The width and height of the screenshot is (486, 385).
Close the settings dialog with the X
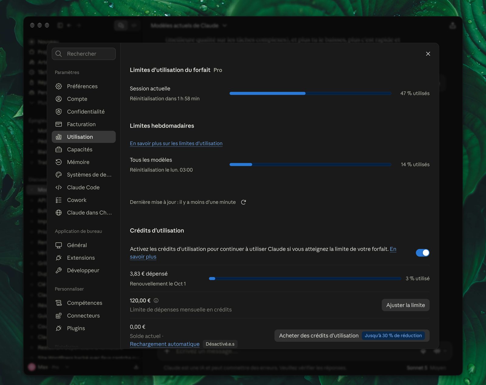pyautogui.click(x=428, y=54)
